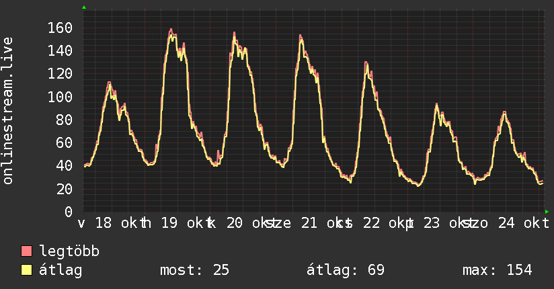The width and height of the screenshot is (554, 289).
Task: Select the 100 y-axis label
Action: point(60,97)
